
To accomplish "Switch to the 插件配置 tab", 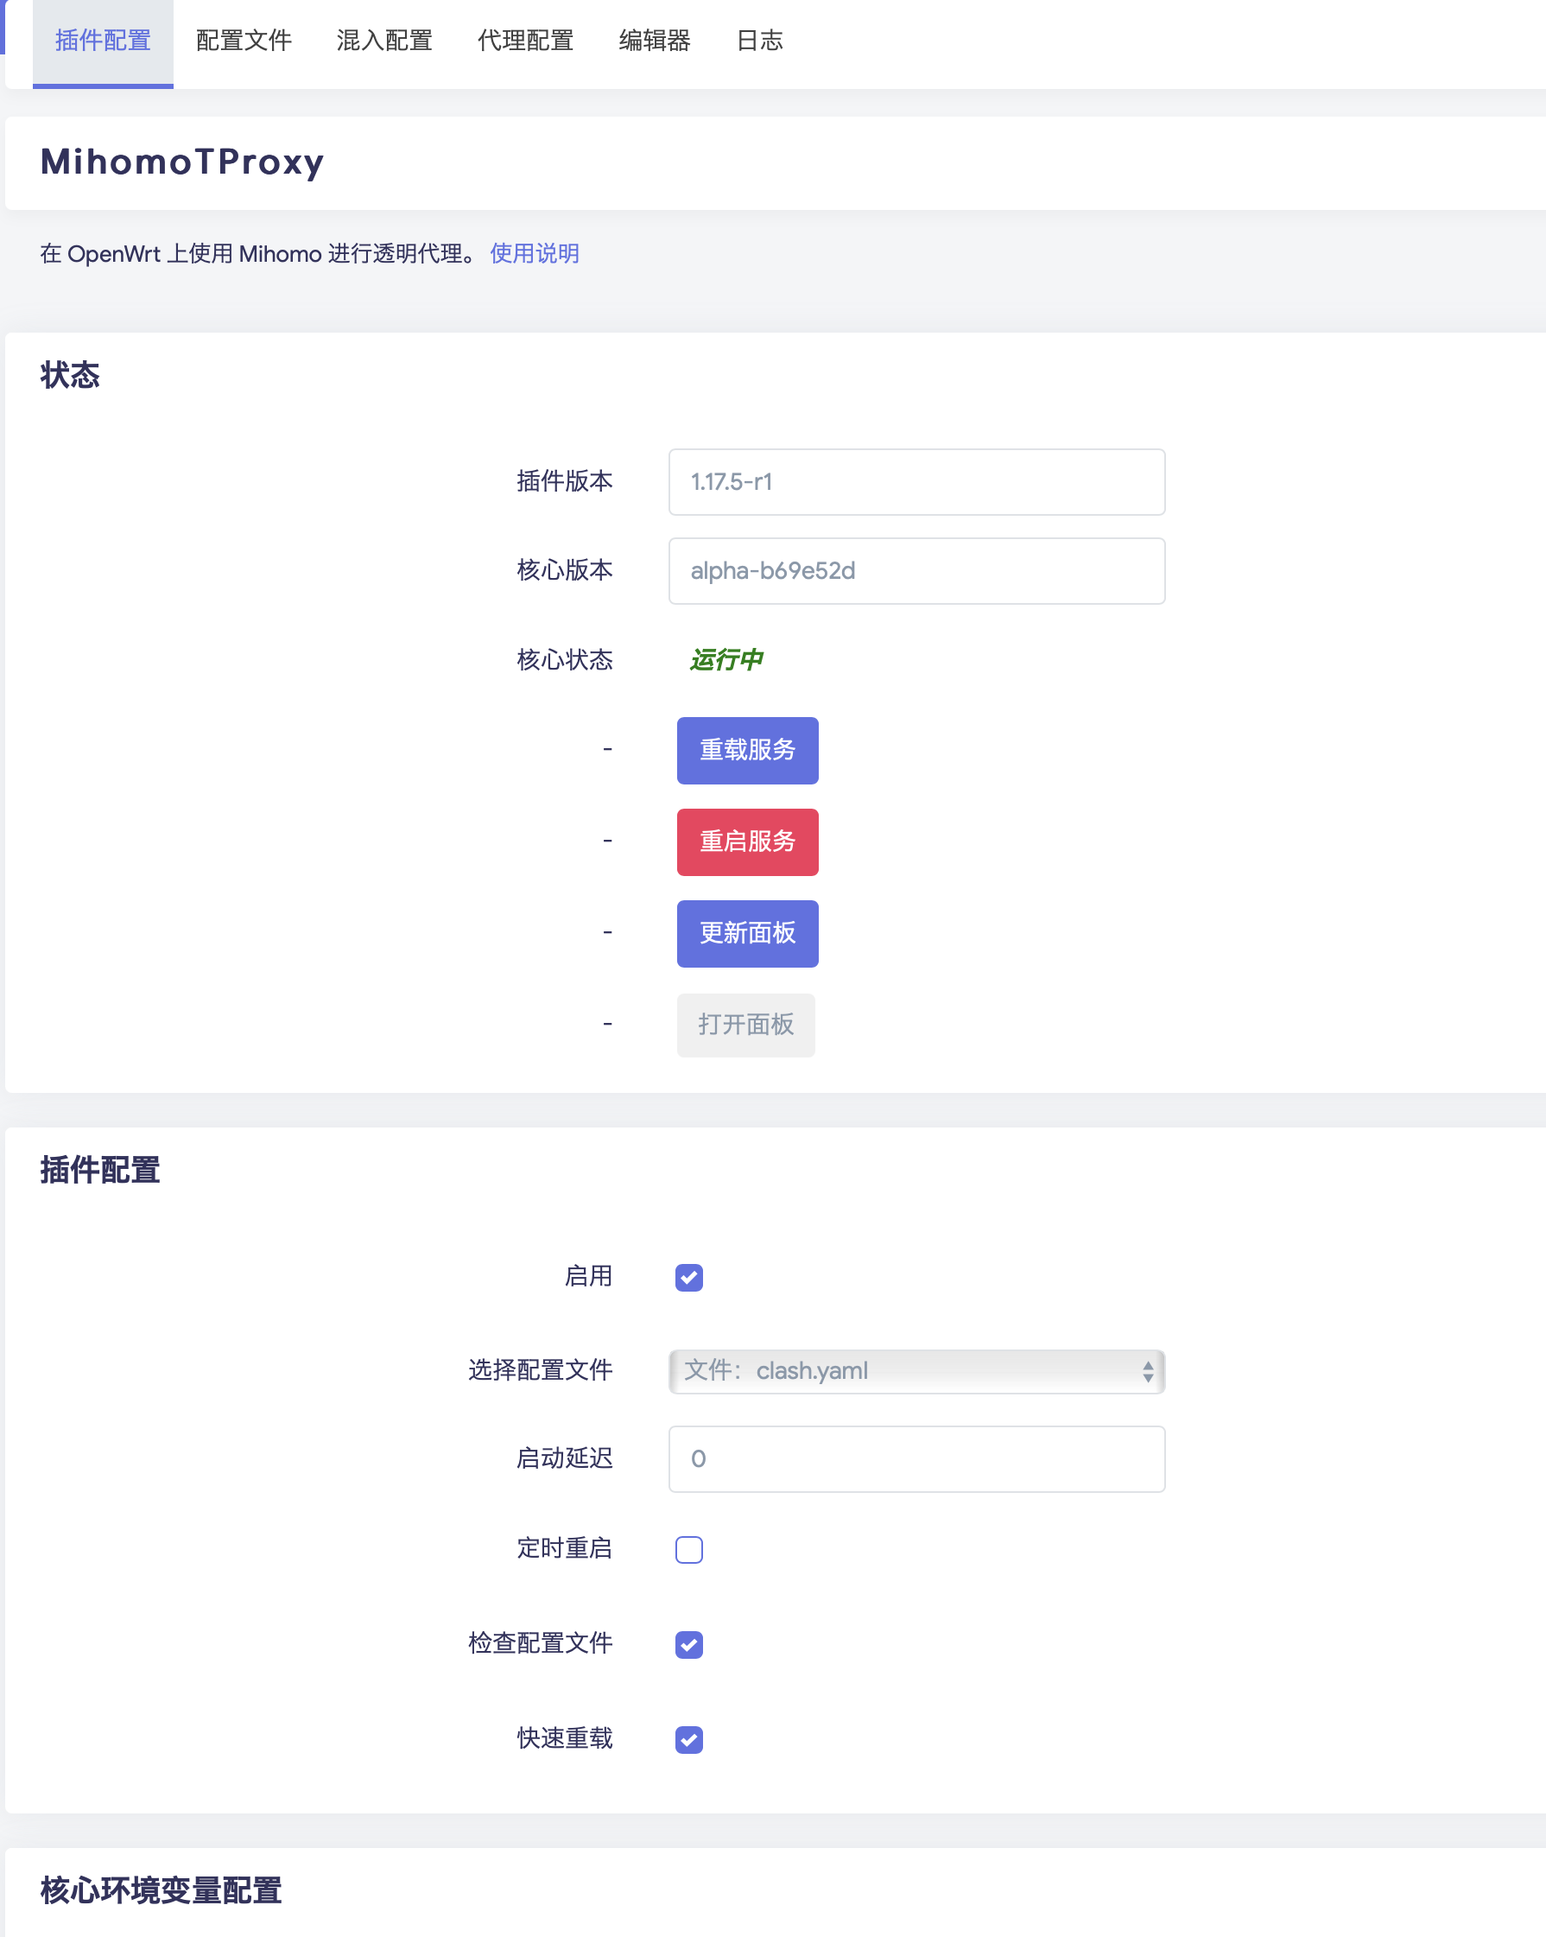I will (103, 41).
